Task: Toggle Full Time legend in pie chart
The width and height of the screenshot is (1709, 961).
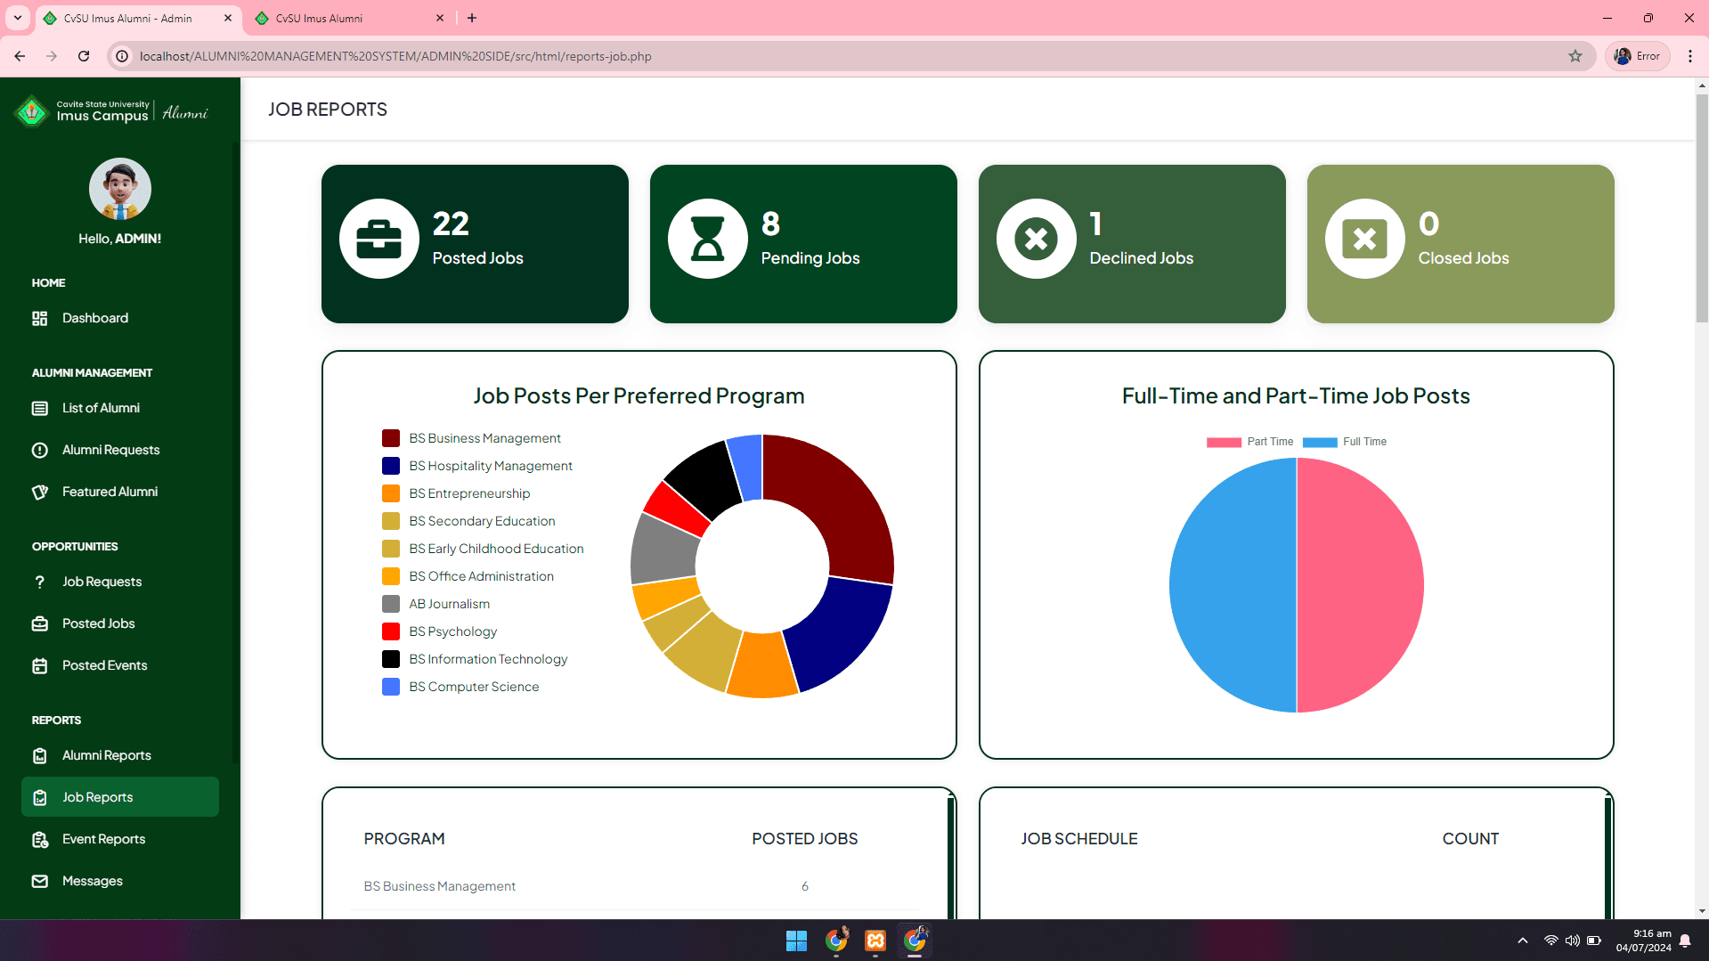Action: tap(1344, 442)
